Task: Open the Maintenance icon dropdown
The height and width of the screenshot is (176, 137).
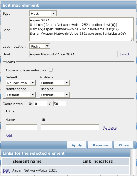Action: tap(21, 95)
